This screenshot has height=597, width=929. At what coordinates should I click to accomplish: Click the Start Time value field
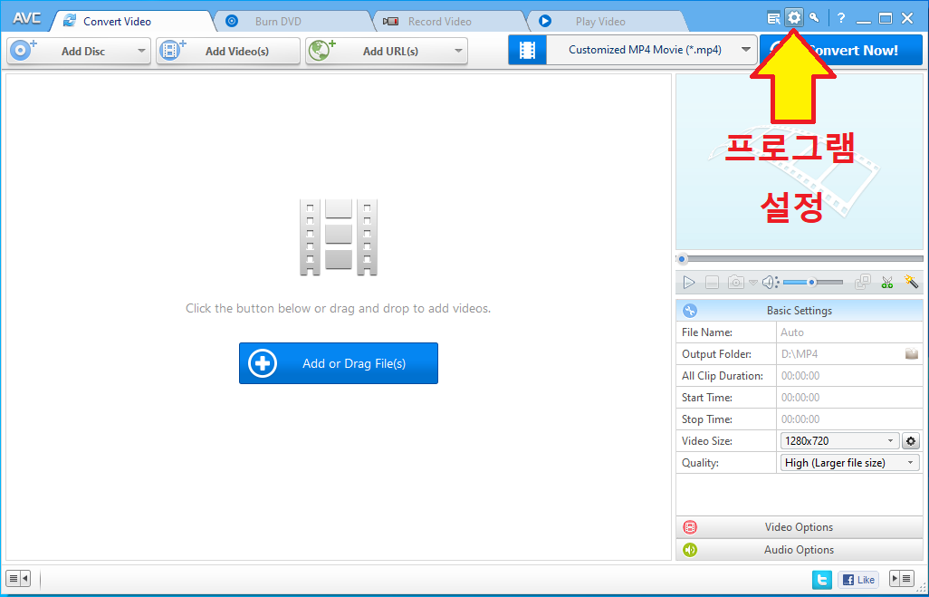(x=849, y=397)
